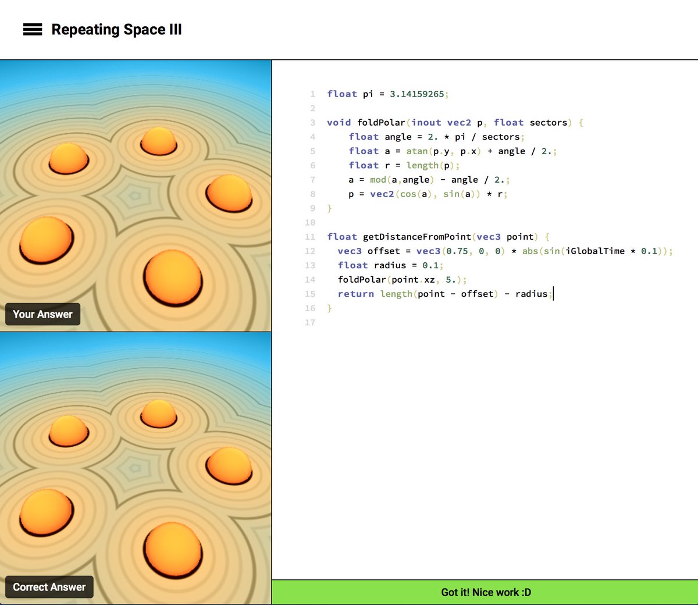Click the 'Got it! Nice work :D' banner
Screen dimensions: 698x605
(x=485, y=592)
